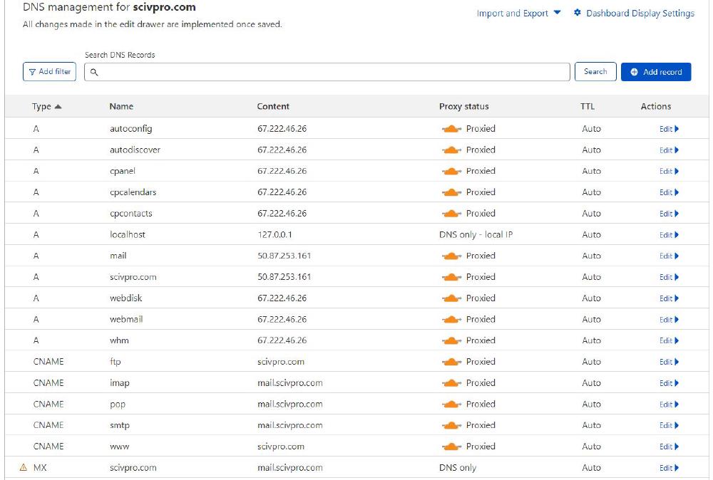Click the Proxied label in the webdisk row
This screenshot has width=713, height=480.
[481, 298]
